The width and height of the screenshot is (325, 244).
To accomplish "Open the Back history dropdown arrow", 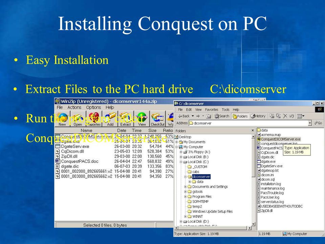I will [x=193, y=116].
